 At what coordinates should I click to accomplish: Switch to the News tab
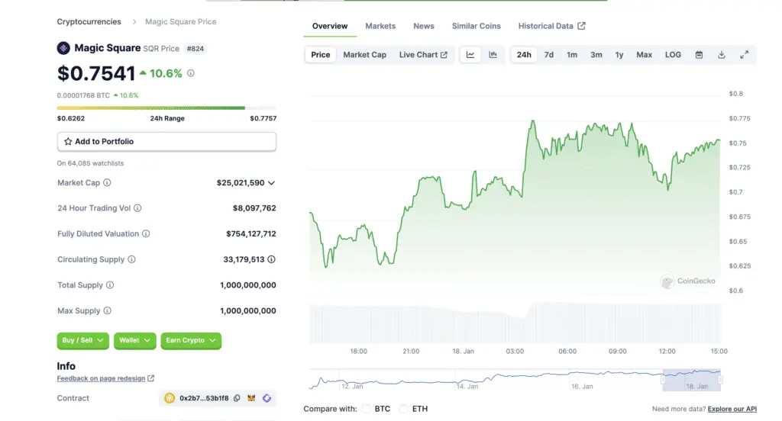(423, 26)
